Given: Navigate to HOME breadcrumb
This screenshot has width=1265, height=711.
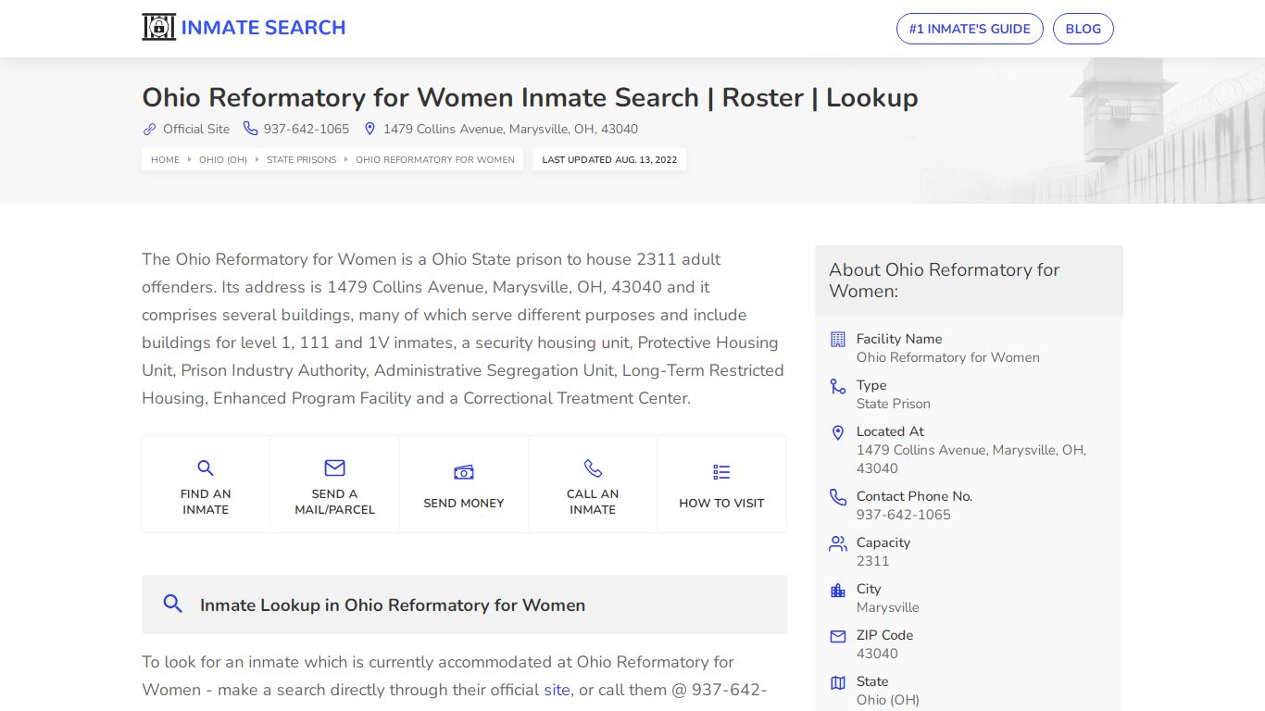Looking at the screenshot, I should (165, 159).
